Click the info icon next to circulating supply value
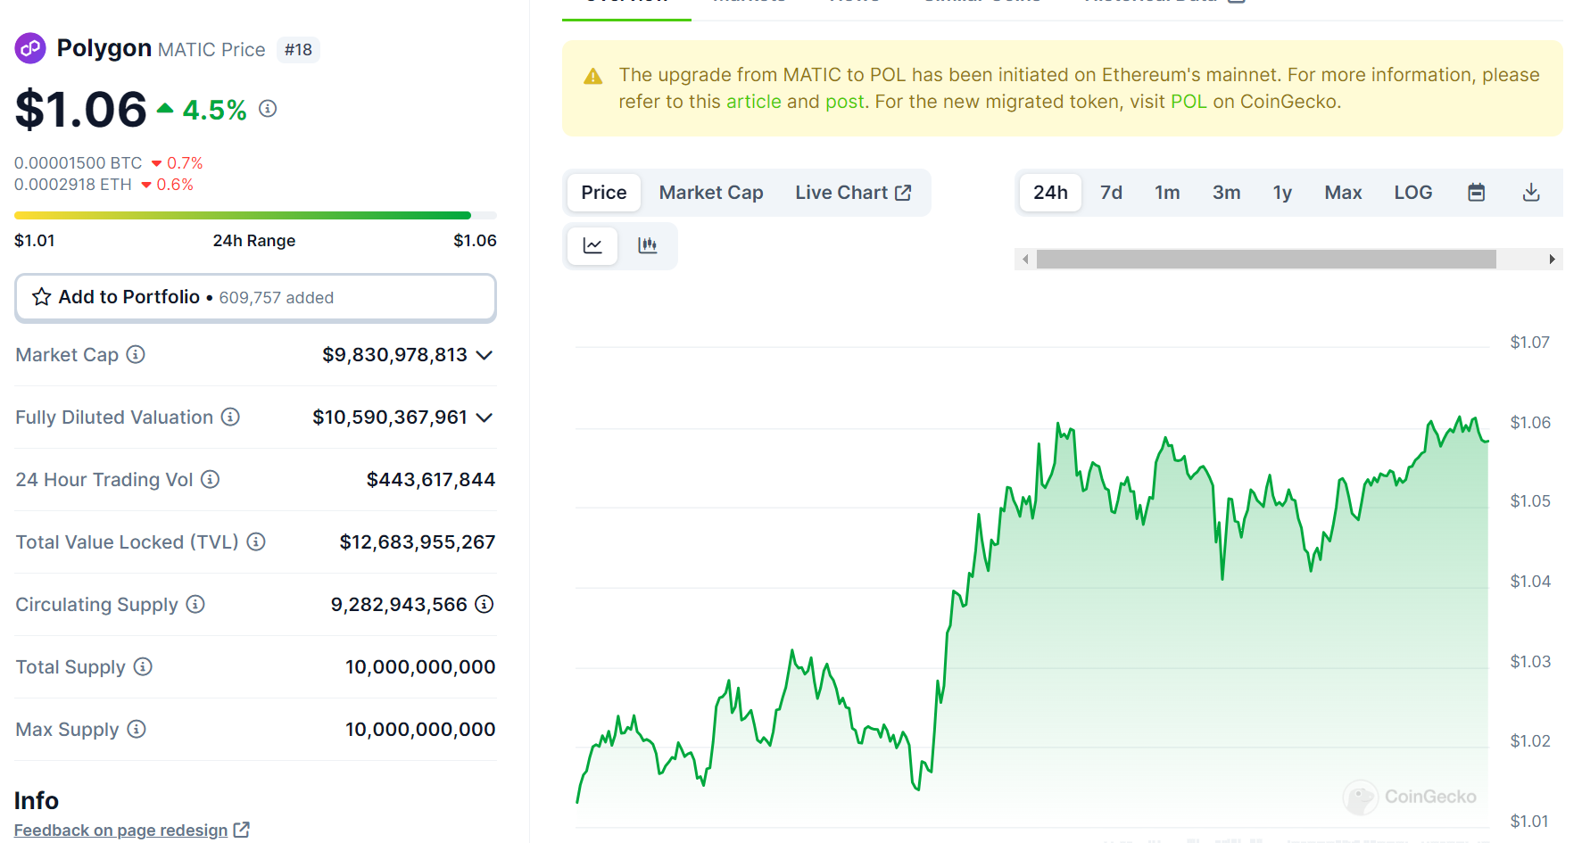 [485, 605]
